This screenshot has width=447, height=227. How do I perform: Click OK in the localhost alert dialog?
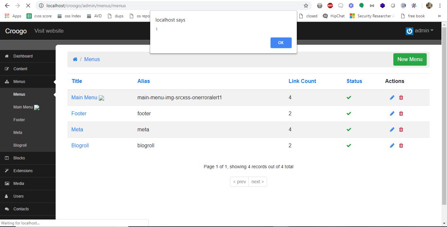click(281, 43)
